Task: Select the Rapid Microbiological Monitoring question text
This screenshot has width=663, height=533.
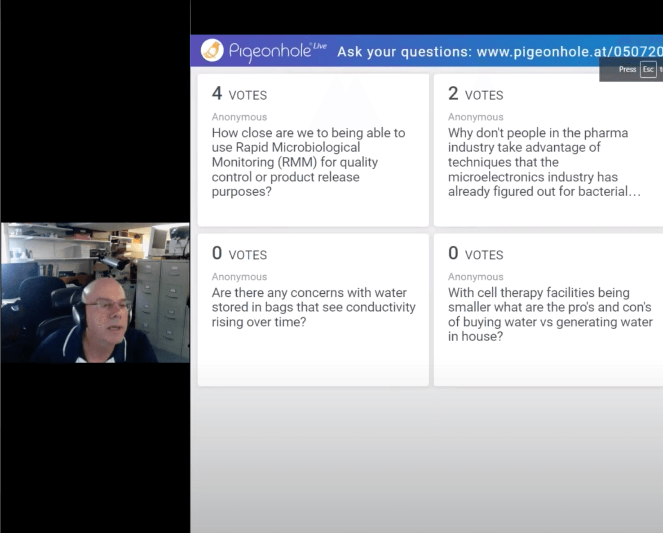Action: (309, 162)
